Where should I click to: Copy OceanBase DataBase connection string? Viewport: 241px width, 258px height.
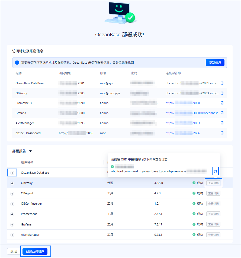click(222, 83)
